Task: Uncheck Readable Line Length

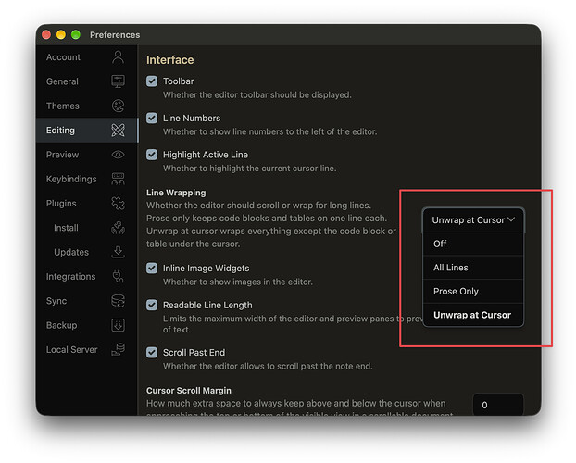Action: pyautogui.click(x=152, y=305)
